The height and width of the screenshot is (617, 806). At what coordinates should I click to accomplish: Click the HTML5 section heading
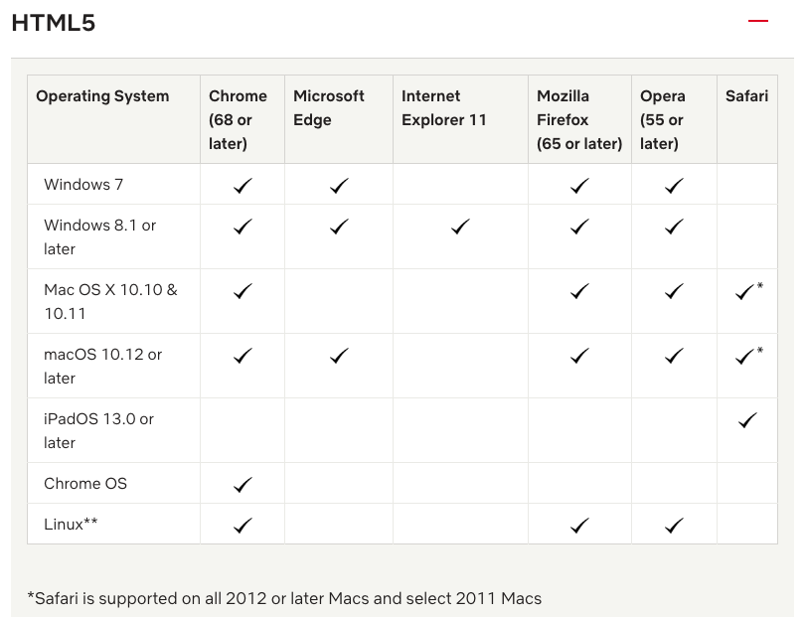[x=54, y=23]
